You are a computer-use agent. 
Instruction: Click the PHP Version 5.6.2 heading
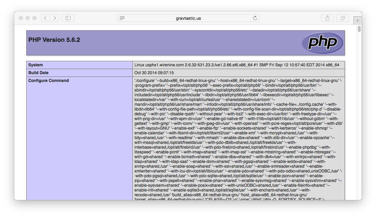tap(54, 40)
